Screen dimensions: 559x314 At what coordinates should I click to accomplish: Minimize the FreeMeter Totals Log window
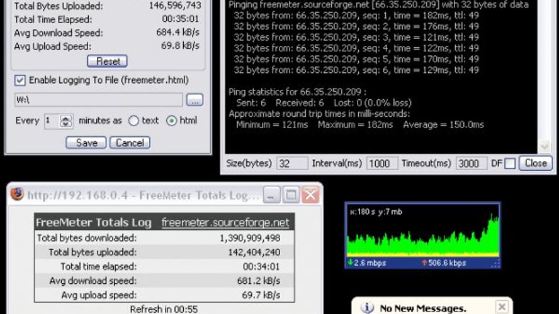pos(271,195)
